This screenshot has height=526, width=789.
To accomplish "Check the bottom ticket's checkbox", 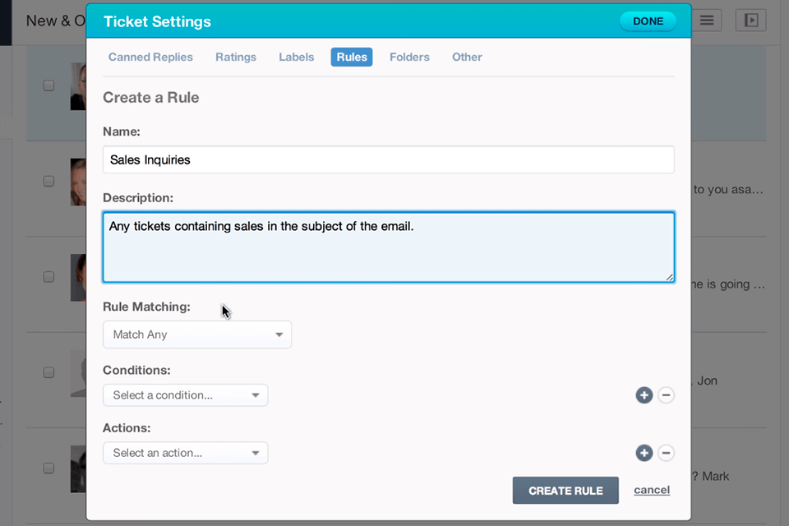I will coord(48,468).
